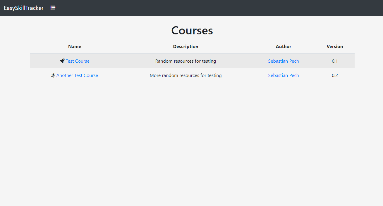Open the course list icon in navbar
383x206 pixels.
tap(53, 8)
